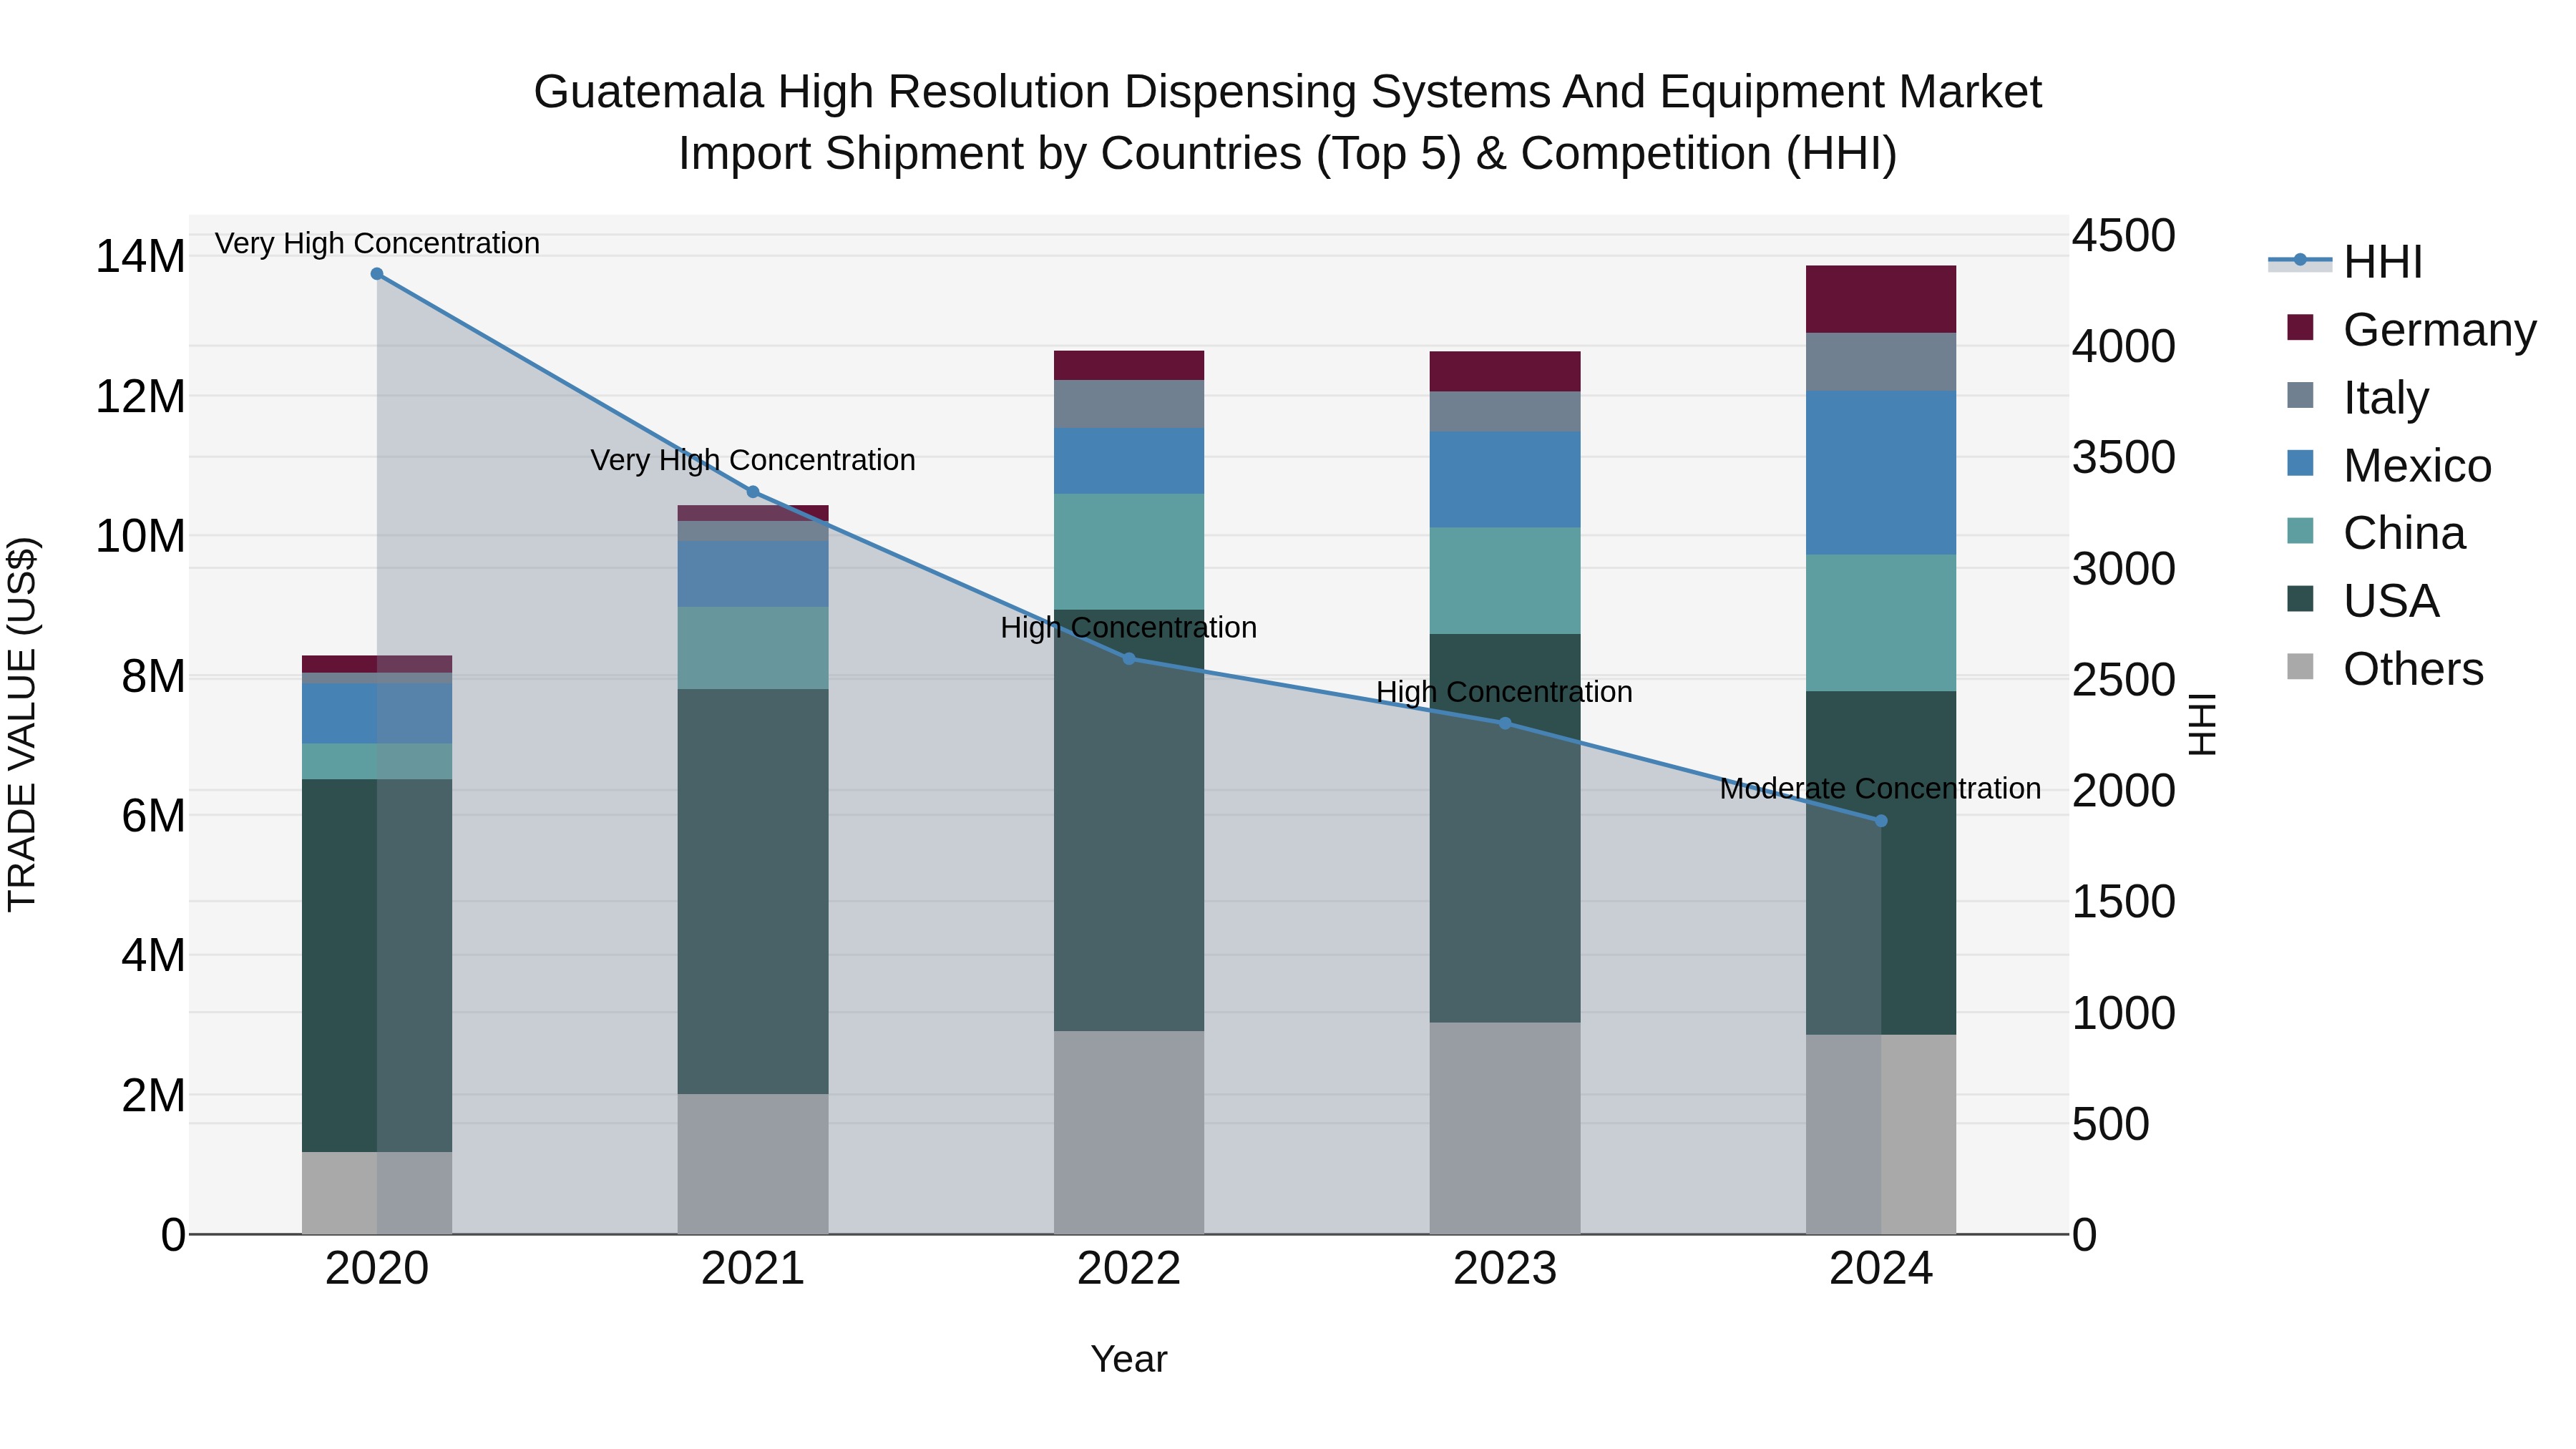Click the HHI line marker for 2022
This screenshot has height=1449, width=2576.
[x=1129, y=659]
